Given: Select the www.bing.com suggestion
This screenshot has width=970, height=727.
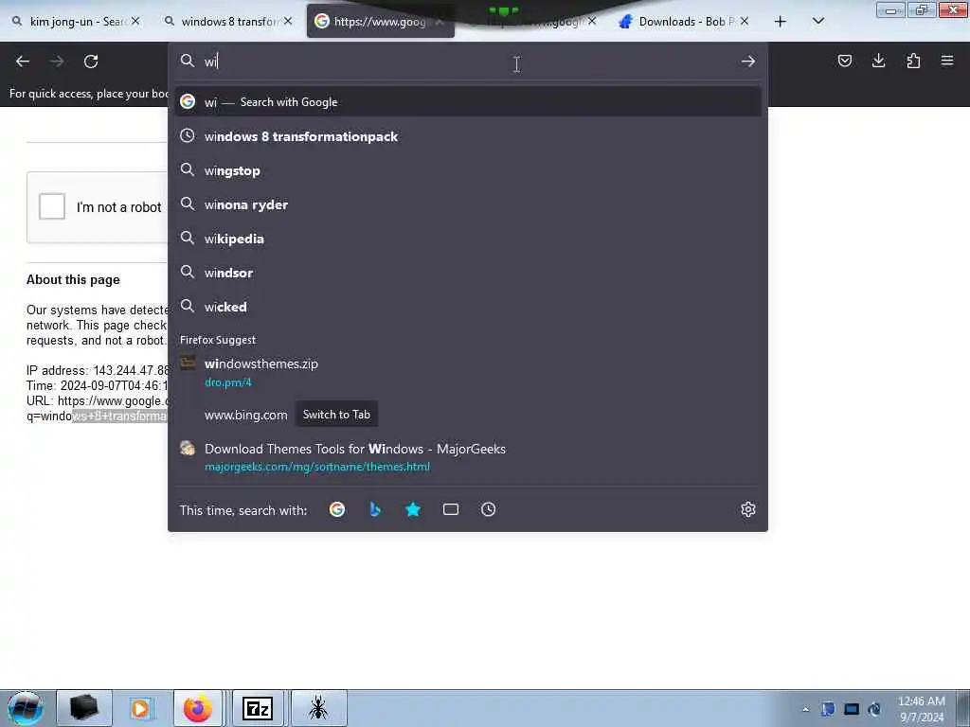Looking at the screenshot, I should click(x=468, y=415).
